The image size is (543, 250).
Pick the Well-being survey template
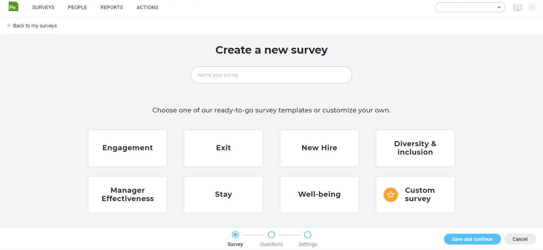tap(319, 194)
